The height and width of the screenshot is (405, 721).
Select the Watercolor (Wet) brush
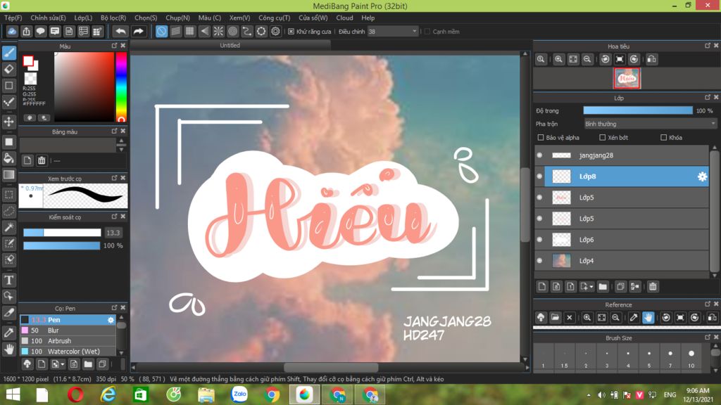(68, 352)
